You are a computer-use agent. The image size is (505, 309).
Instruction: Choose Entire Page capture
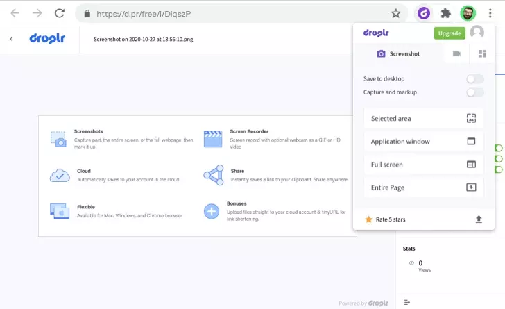tap(424, 187)
